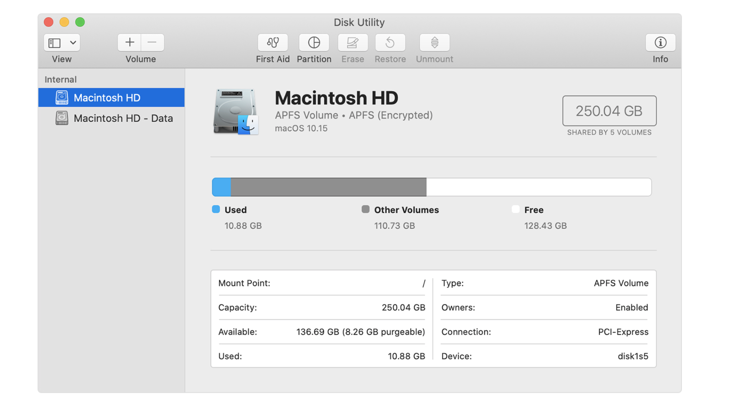Click the green zoom window button
This screenshot has width=735, height=413.
(x=80, y=22)
